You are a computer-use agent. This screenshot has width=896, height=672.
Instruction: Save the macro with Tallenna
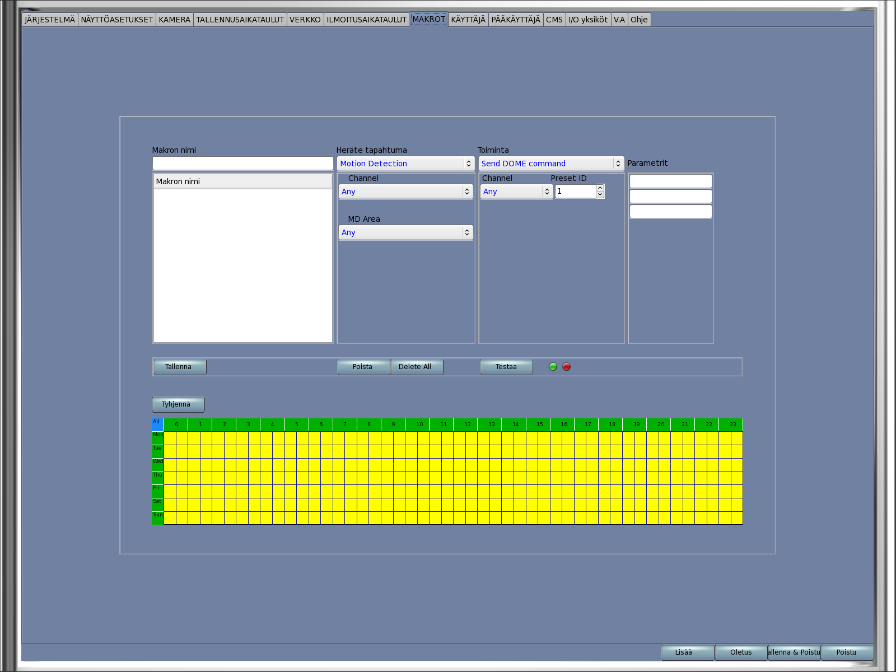180,367
